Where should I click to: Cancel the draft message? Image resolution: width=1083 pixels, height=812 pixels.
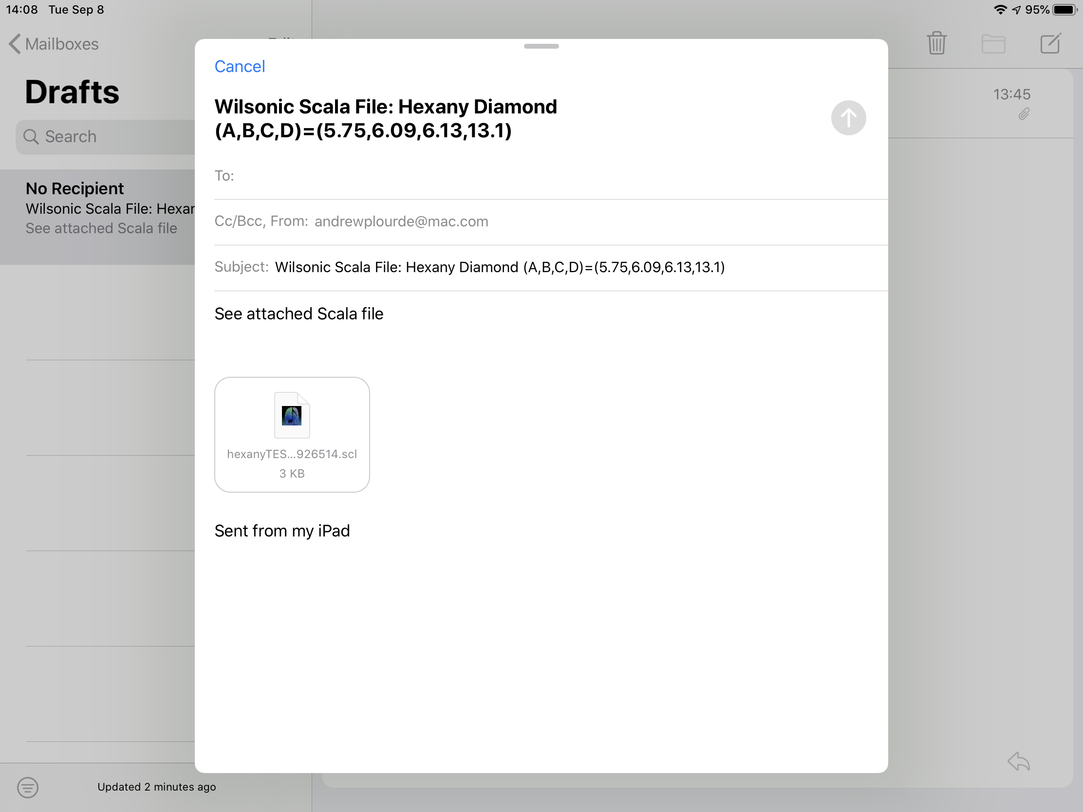click(240, 67)
